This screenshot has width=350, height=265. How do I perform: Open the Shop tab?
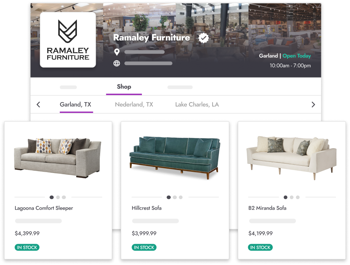pyautogui.click(x=124, y=86)
